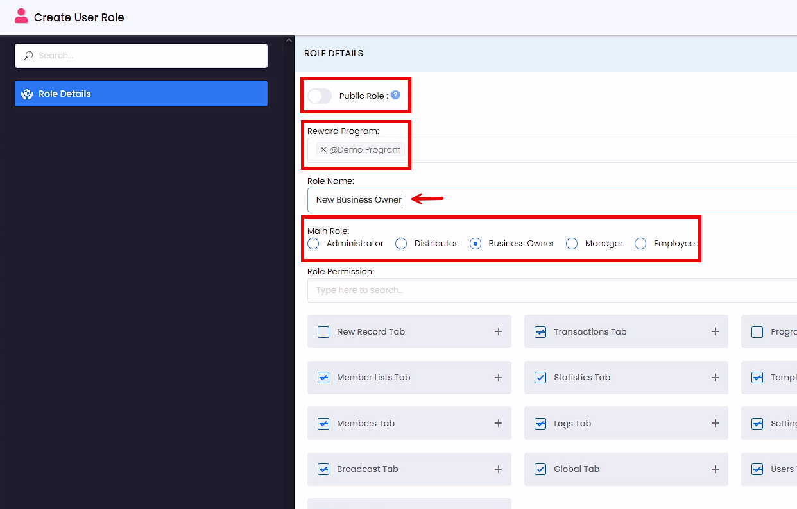
Task: Click the @Demo Program tag text
Action: (x=365, y=150)
